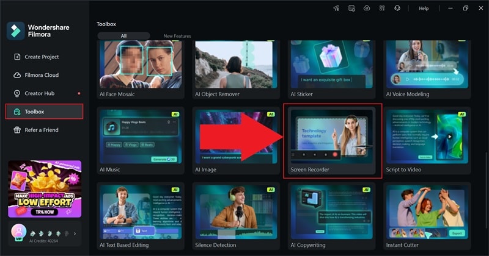Open the Instant Cutter tool
Viewport: 489px width, 256px height.
coord(427,216)
